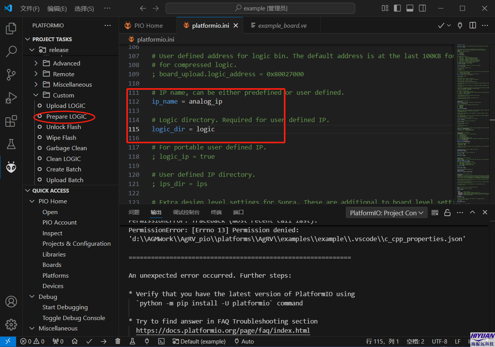Expand the Advanced tasks folder
The height and width of the screenshot is (347, 495).
pos(36,63)
